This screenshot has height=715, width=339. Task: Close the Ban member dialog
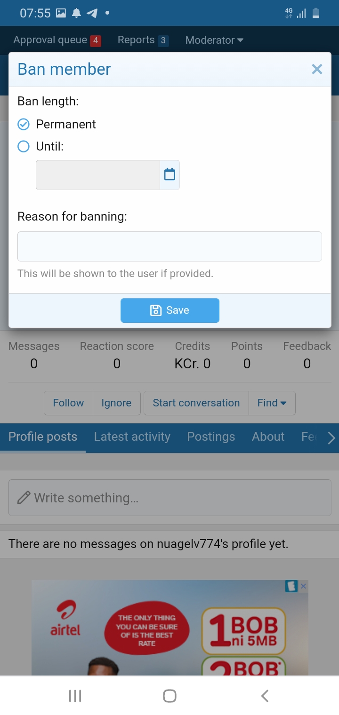click(x=317, y=70)
